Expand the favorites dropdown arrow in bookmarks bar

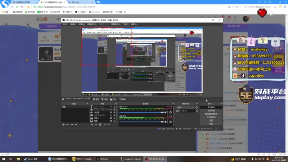(x=10, y=12)
